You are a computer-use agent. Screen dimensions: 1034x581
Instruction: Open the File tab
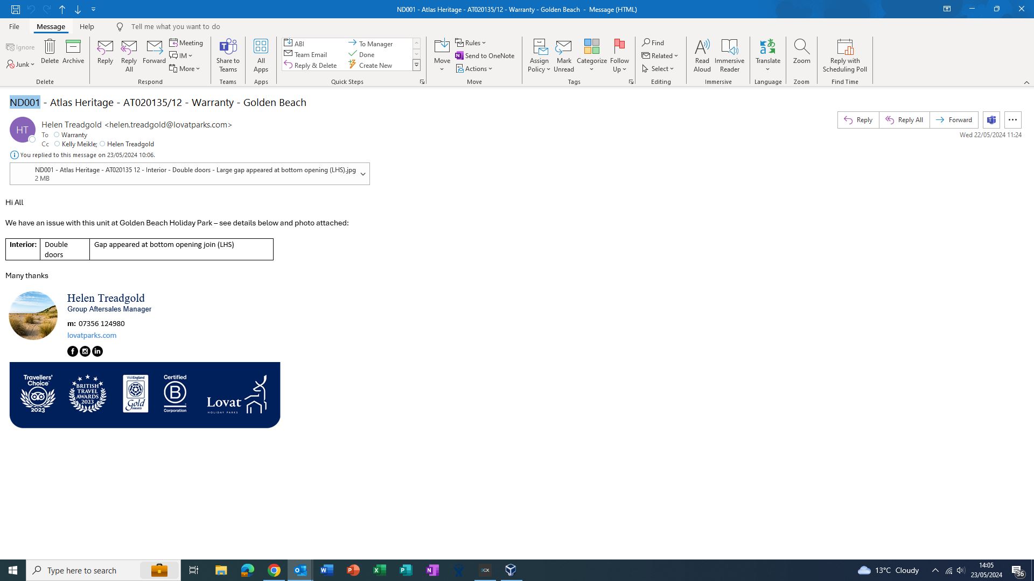tap(14, 26)
